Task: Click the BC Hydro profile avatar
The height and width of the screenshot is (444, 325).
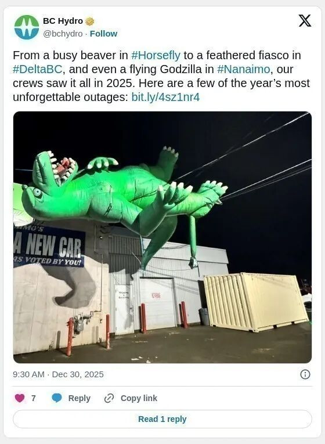Action: [x=27, y=27]
